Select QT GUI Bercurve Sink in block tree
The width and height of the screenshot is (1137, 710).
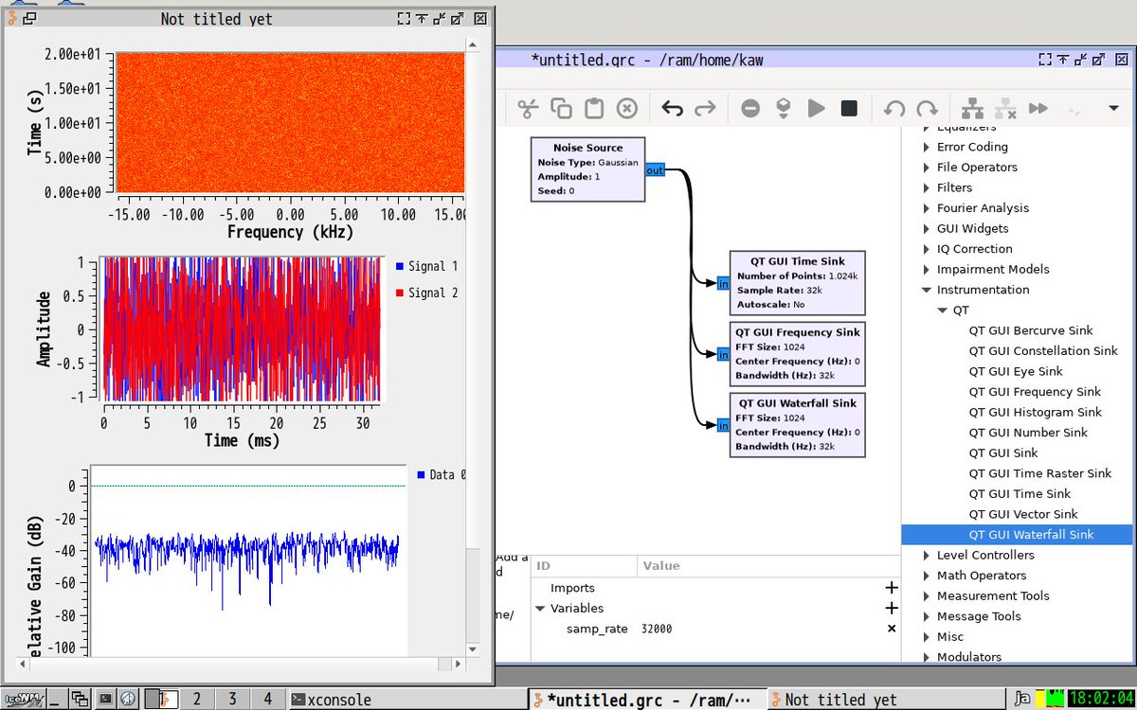coord(1030,330)
